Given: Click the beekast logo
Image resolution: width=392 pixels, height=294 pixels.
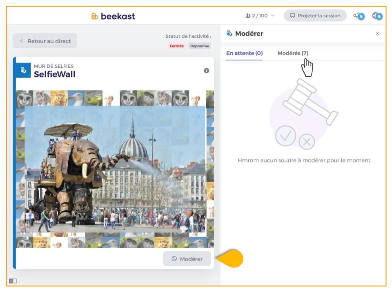Looking at the screenshot, I should [113, 16].
